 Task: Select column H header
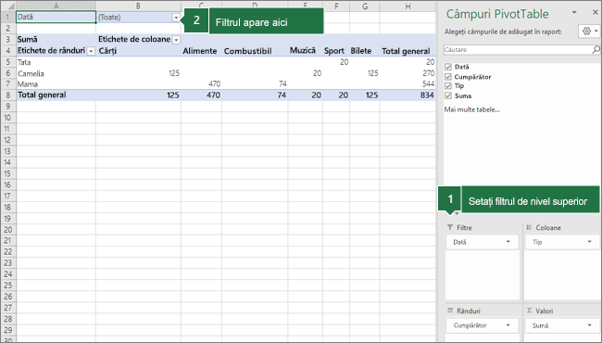(408, 6)
